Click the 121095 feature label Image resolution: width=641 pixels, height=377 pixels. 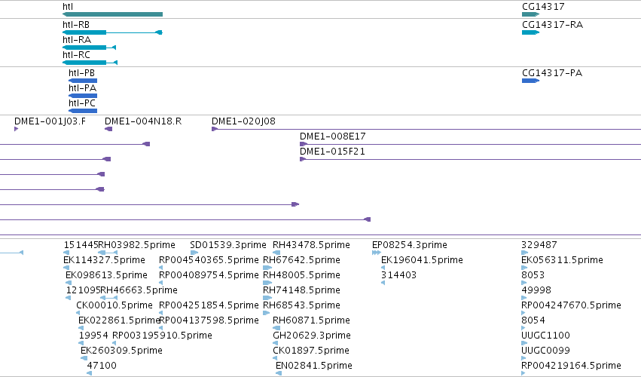coord(84,290)
